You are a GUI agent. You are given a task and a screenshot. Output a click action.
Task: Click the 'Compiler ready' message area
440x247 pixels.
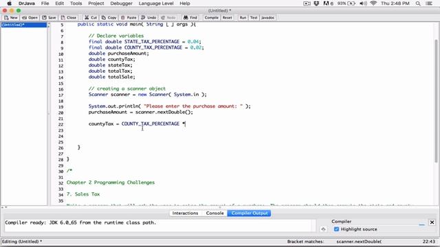pos(159,226)
